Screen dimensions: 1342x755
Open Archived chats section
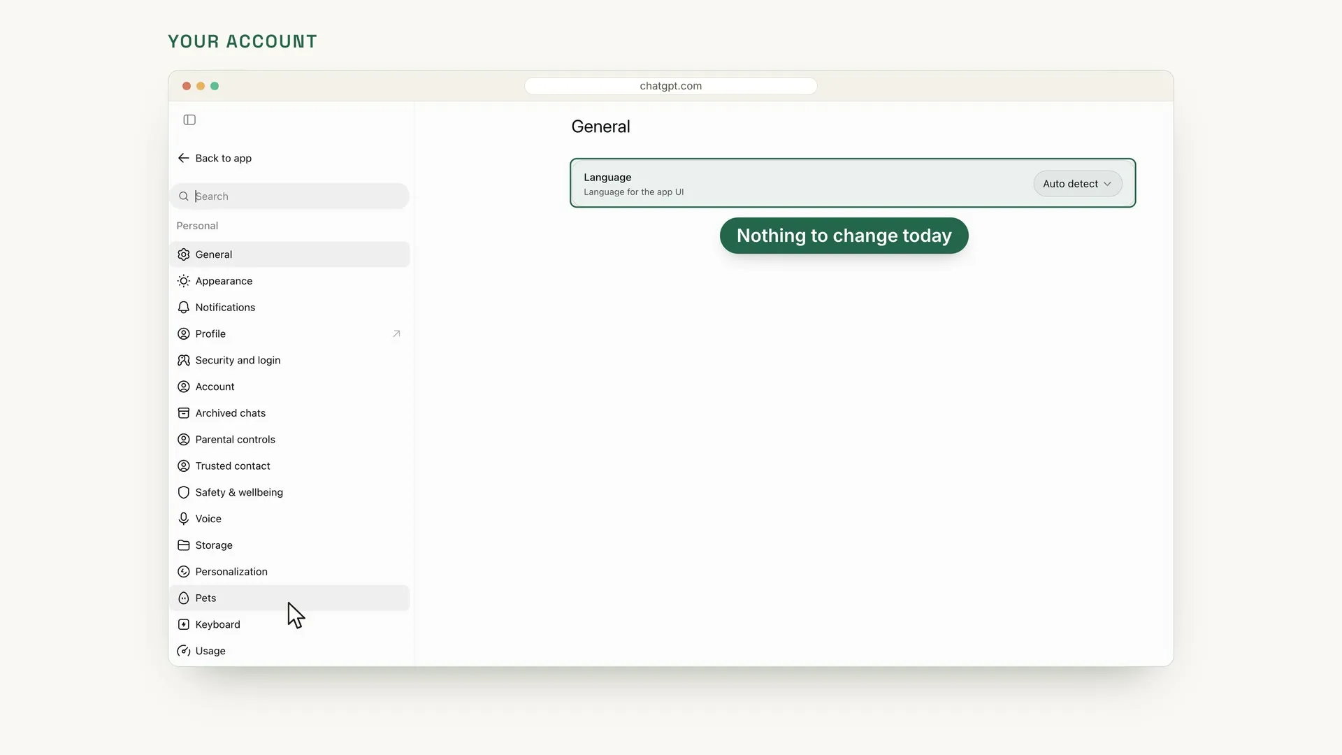point(289,413)
